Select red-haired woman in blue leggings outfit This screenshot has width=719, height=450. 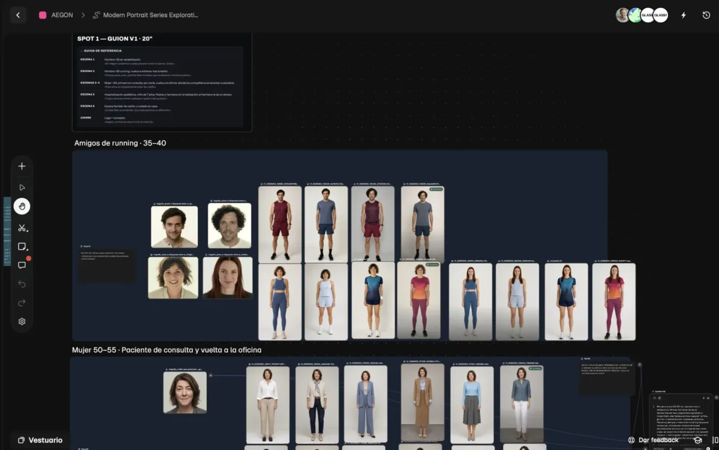470,301
